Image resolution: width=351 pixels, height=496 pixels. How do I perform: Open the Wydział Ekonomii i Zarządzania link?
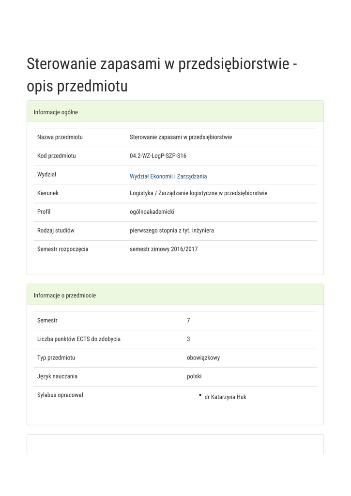click(x=168, y=177)
